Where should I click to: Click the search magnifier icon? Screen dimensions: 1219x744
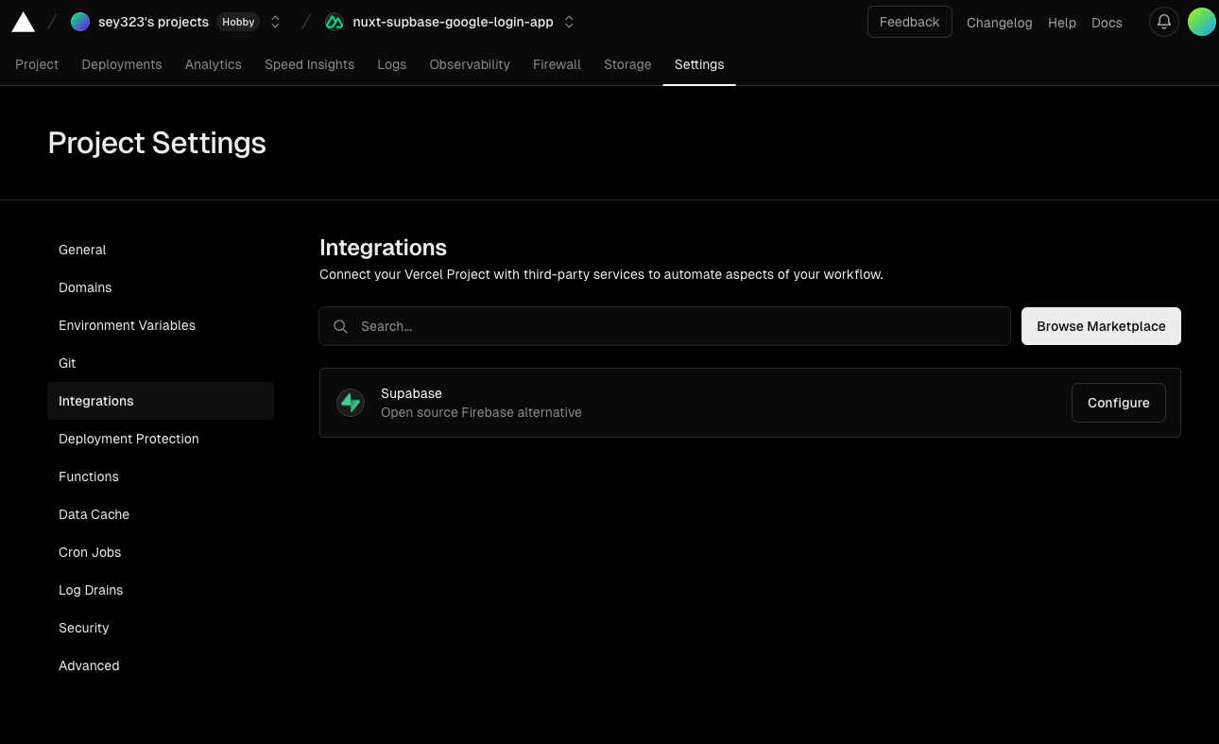340,326
